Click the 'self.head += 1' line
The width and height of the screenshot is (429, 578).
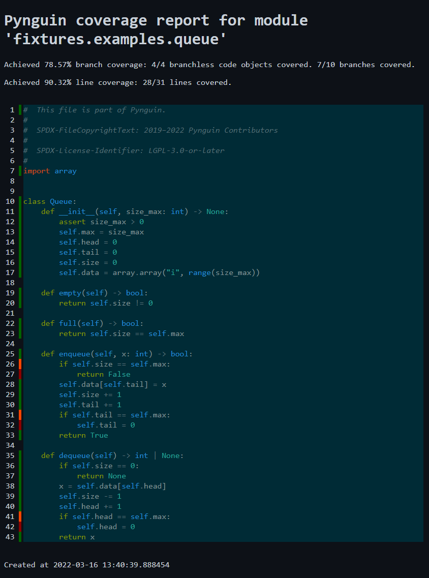pos(90,506)
